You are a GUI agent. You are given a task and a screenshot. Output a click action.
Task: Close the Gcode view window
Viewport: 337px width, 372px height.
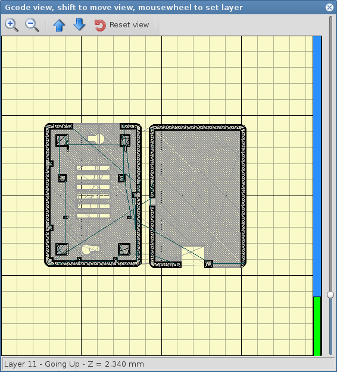point(329,7)
